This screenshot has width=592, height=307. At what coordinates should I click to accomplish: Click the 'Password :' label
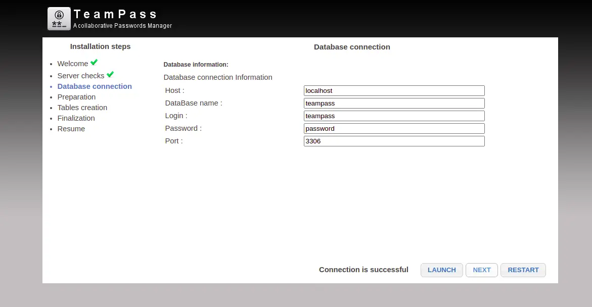pos(183,128)
